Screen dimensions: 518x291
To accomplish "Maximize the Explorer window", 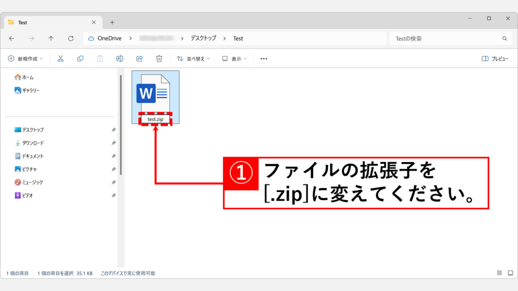I will click(489, 19).
